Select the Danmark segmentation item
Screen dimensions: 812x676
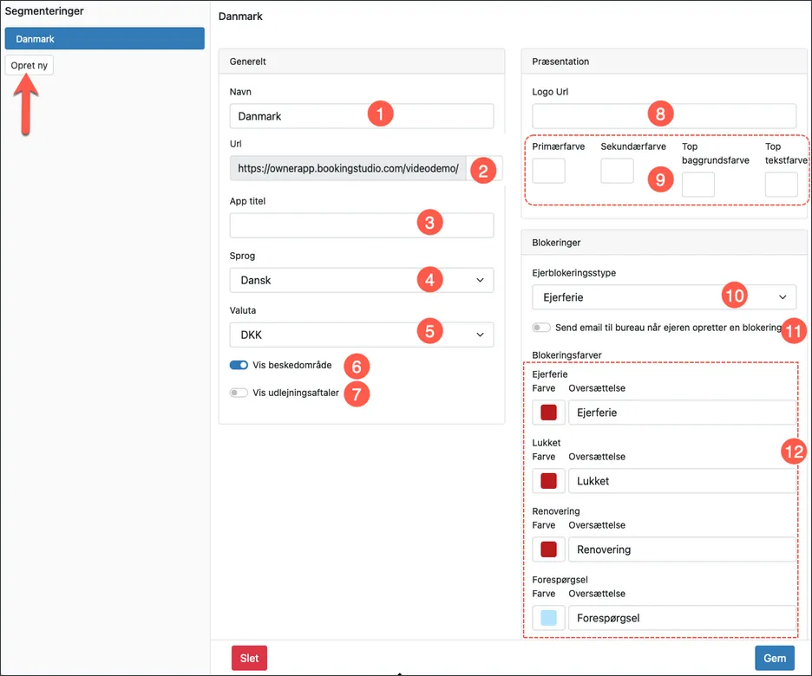(104, 39)
